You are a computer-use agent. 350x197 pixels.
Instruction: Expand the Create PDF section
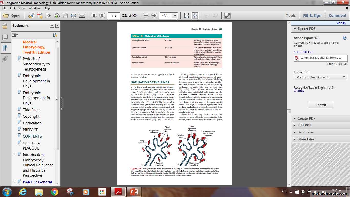[306, 118]
